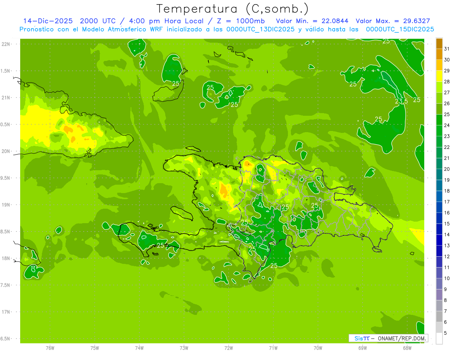Image resolution: width=457 pixels, height=353 pixels.
Task: Click the colorbar scale number "26"
Action: pyautogui.click(x=447, y=103)
